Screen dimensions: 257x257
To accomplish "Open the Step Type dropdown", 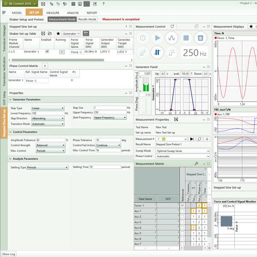I will pyautogui.click(x=48, y=108).
